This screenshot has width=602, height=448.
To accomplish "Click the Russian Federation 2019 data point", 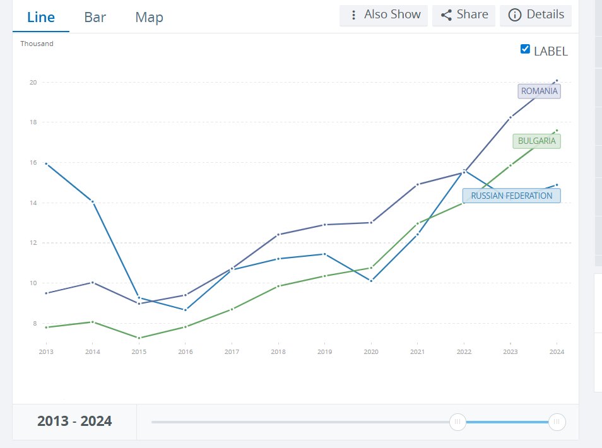I will click(x=325, y=254).
